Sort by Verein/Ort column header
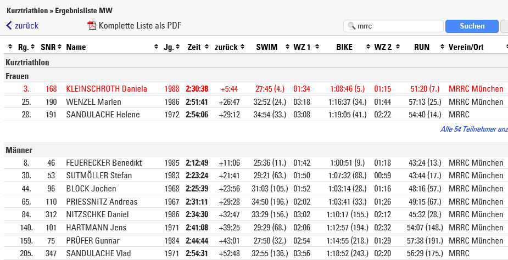This screenshot has width=508, height=260. [466, 47]
